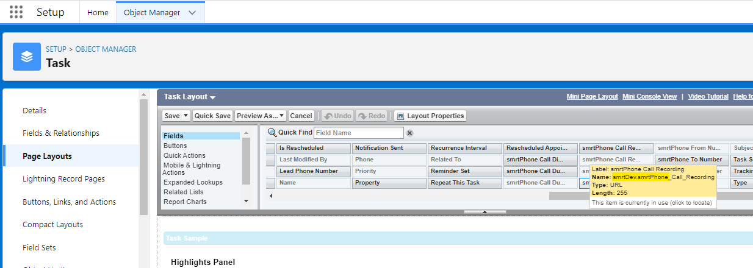This screenshot has width=753, height=268.
Task: Clear the Quick Find search field
Action: 410,133
